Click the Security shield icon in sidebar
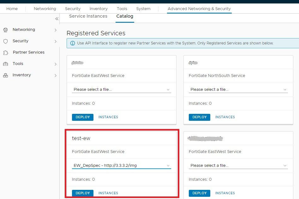 coord(6,41)
